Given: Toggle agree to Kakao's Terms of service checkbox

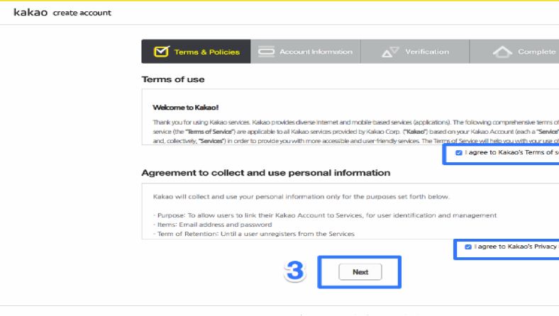Looking at the screenshot, I should pyautogui.click(x=459, y=153).
